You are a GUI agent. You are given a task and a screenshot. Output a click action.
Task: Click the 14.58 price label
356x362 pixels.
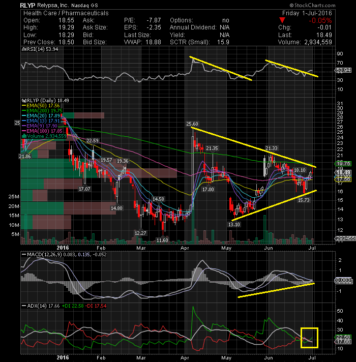pos(158,199)
